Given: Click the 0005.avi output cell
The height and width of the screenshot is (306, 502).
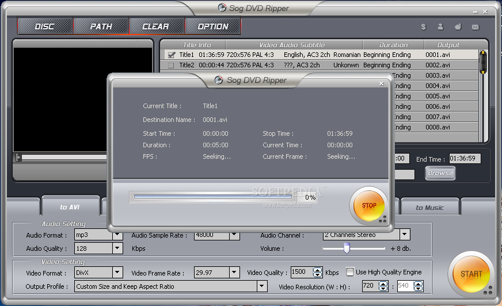Looking at the screenshot, I should pos(438,96).
